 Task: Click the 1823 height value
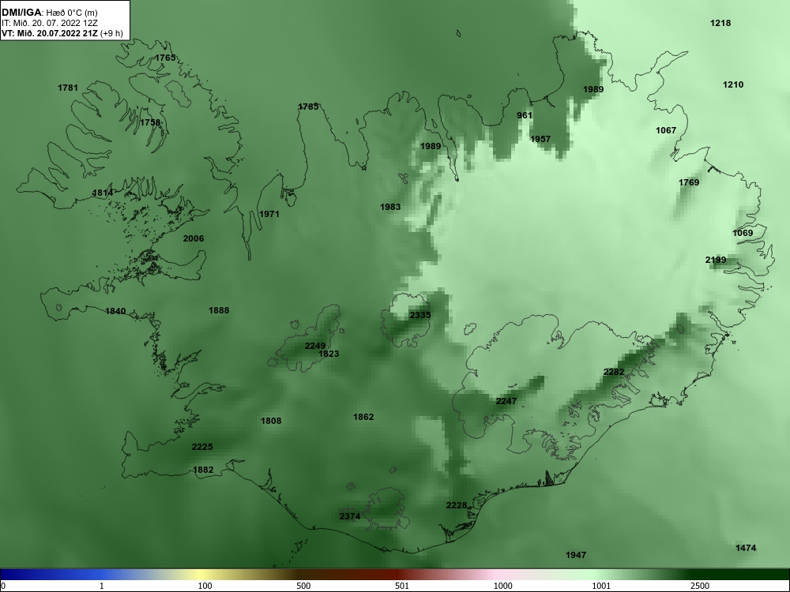pos(329,354)
